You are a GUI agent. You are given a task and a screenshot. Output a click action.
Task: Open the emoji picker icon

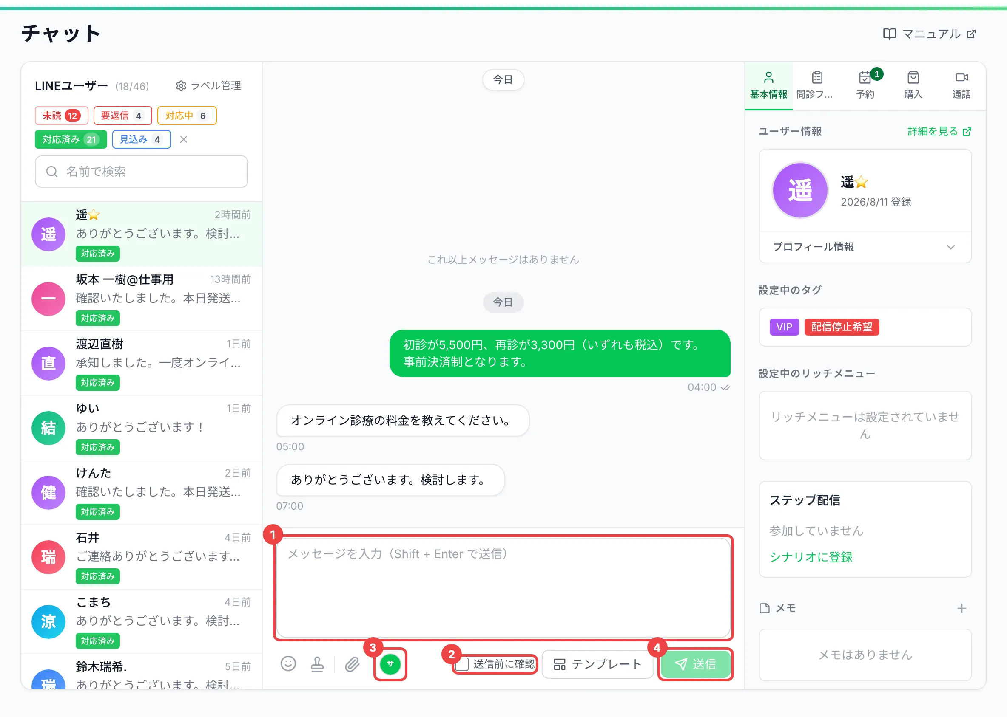click(288, 663)
